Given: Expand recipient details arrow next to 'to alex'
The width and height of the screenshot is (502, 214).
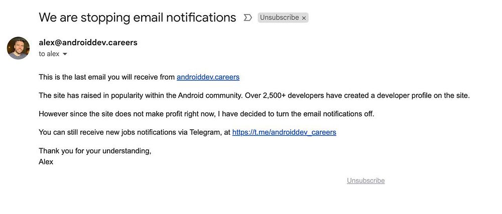Looking at the screenshot, I should [x=65, y=54].
